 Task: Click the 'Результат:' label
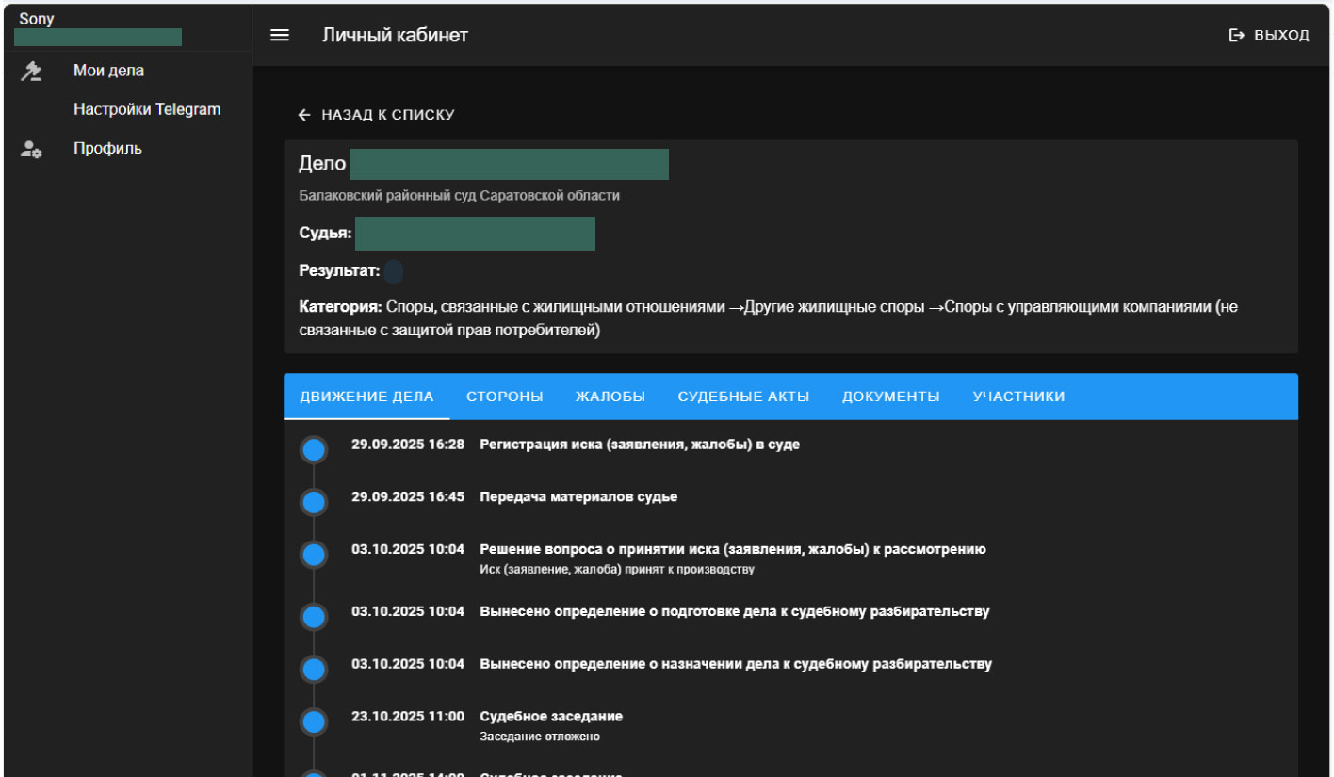[339, 271]
